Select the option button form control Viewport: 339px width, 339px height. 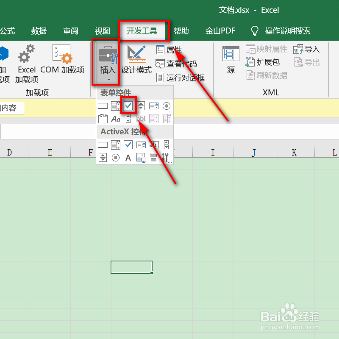pyautogui.click(x=166, y=106)
